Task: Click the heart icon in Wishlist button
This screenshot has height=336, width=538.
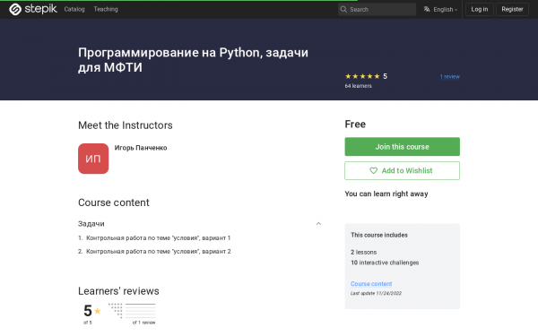Action: coord(373,170)
